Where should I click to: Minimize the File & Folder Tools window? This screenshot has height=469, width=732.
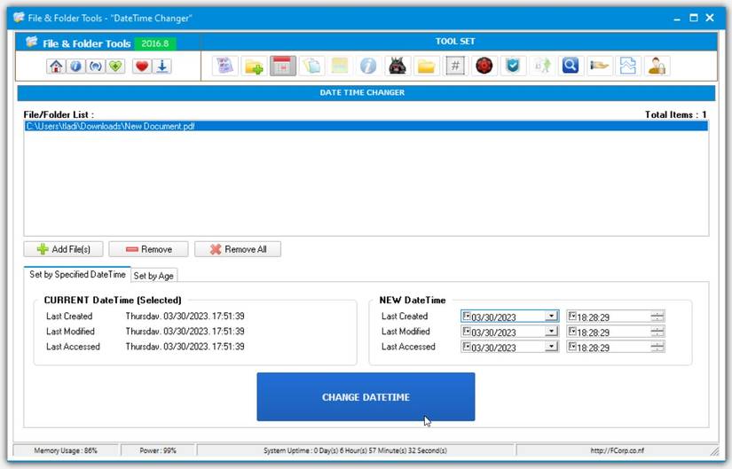[677, 19]
